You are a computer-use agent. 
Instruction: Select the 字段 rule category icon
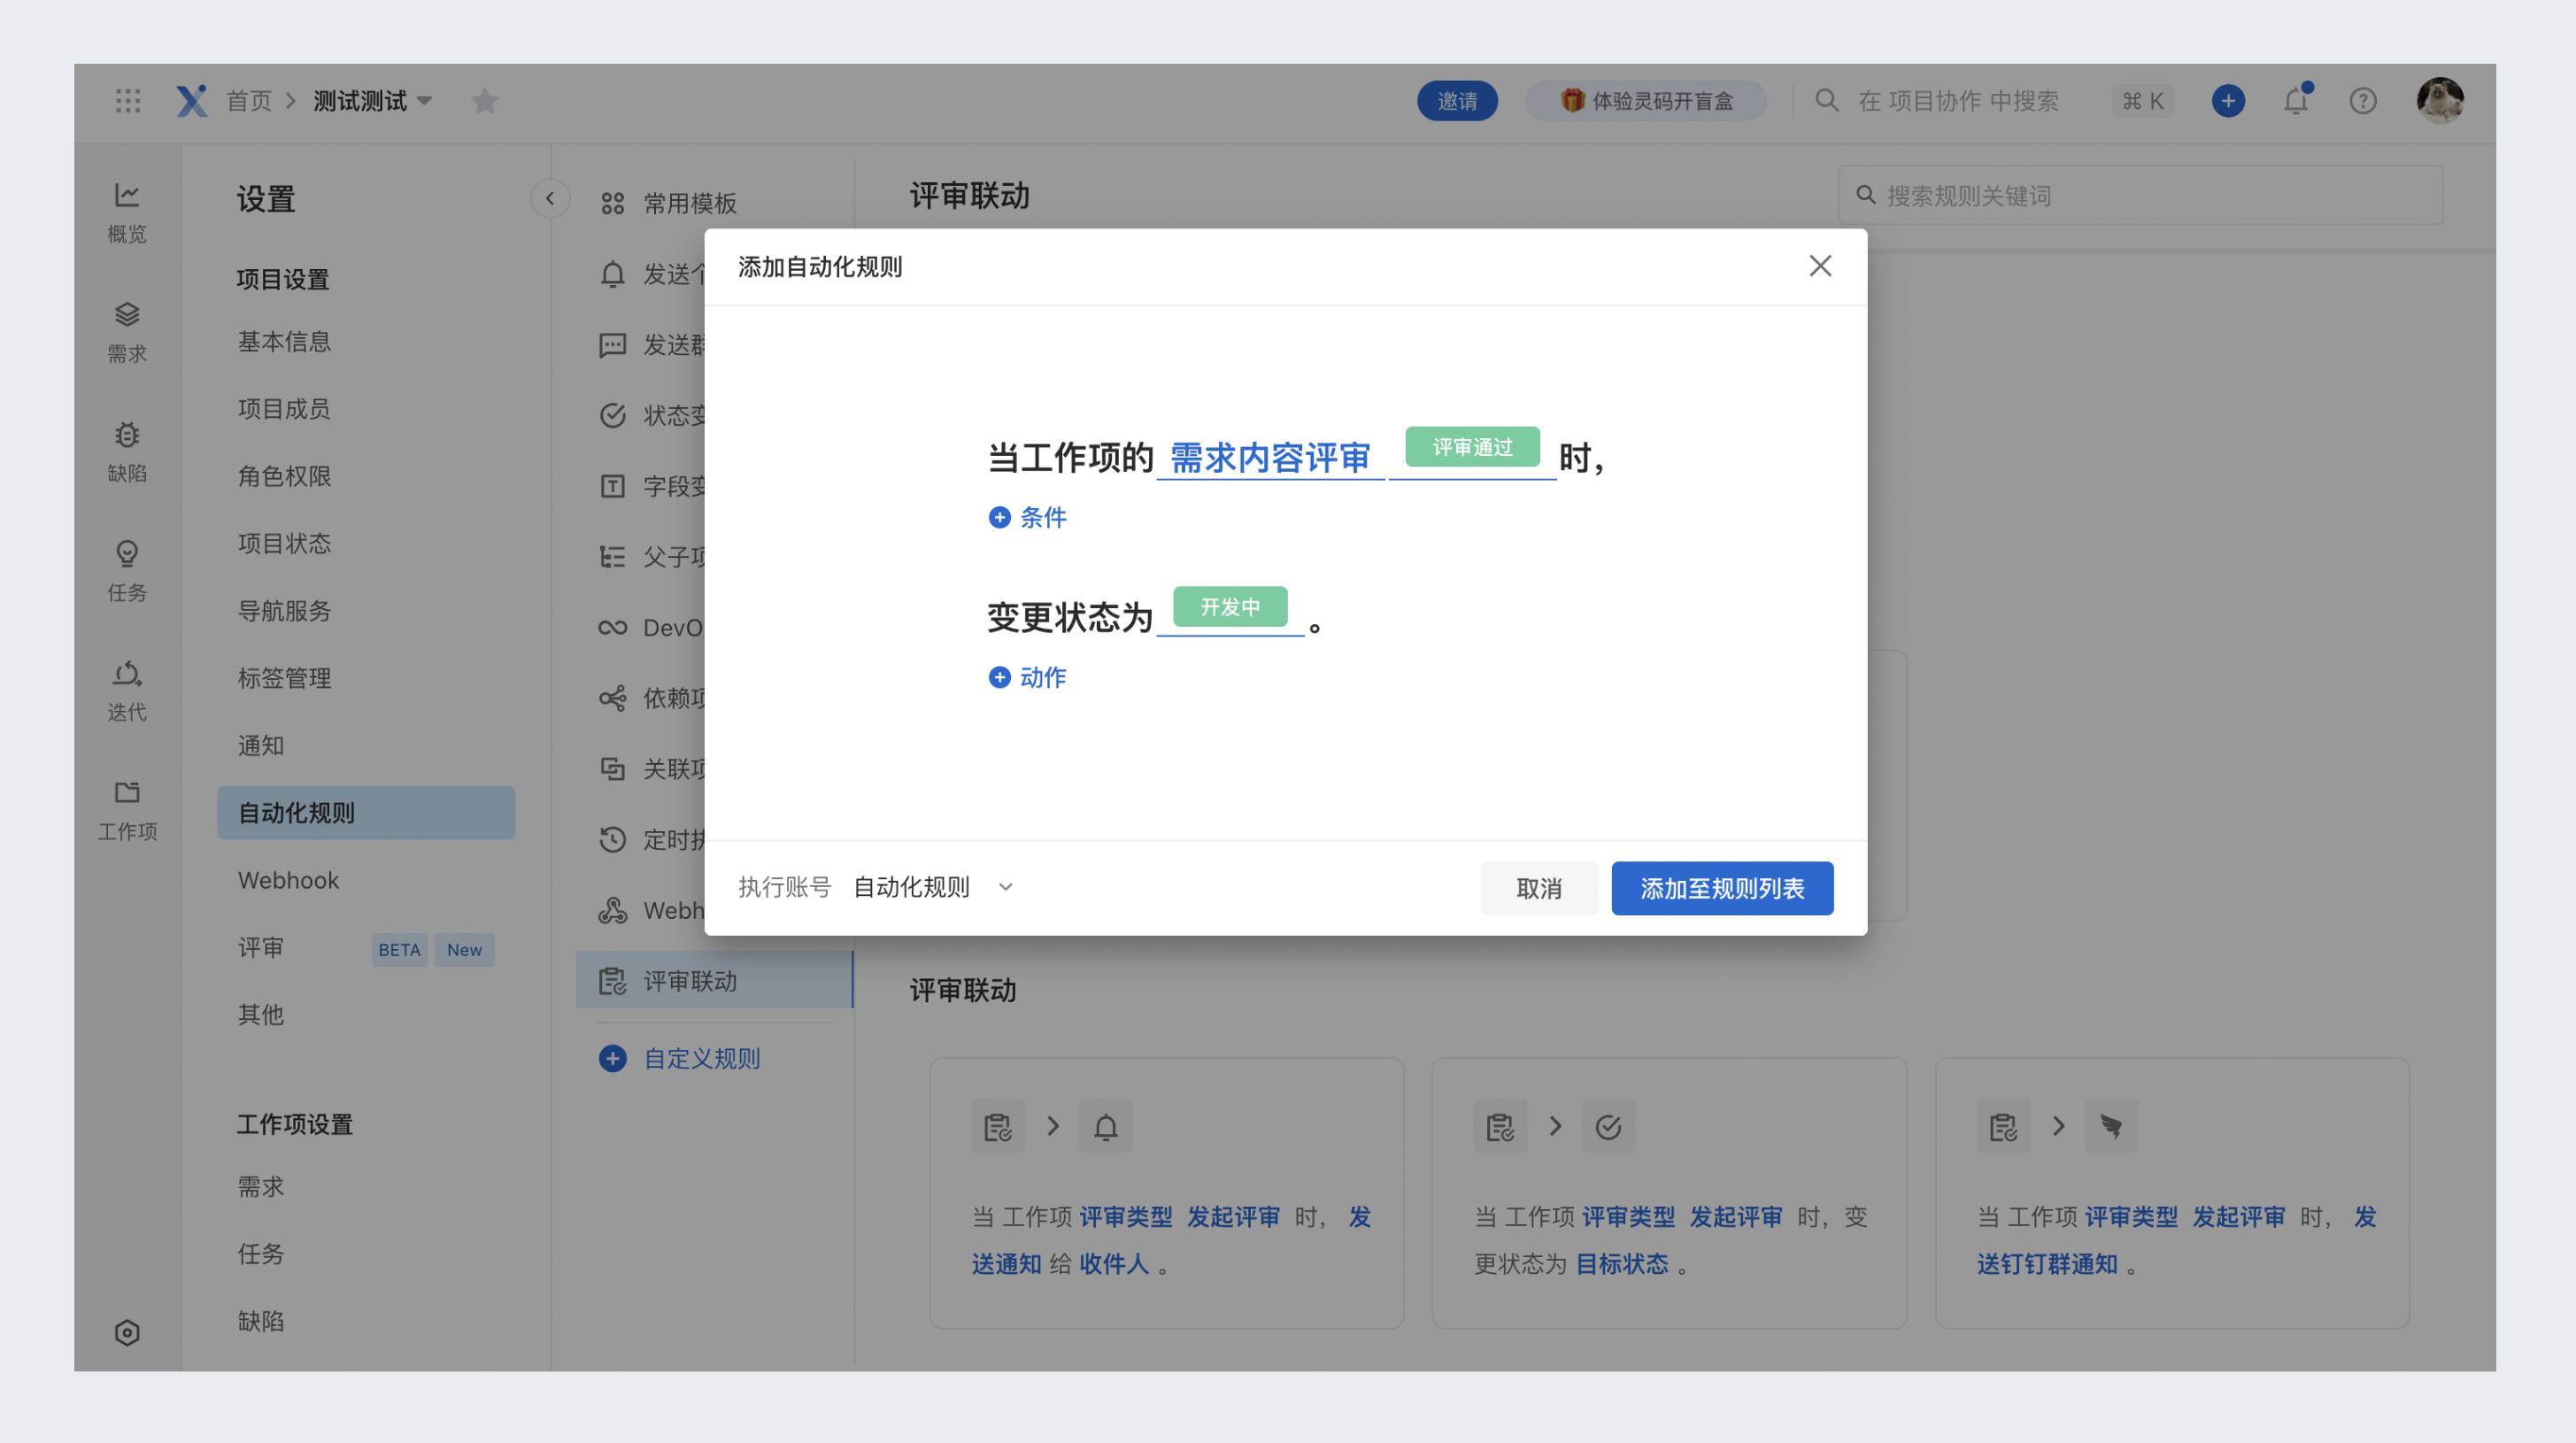(x=612, y=486)
